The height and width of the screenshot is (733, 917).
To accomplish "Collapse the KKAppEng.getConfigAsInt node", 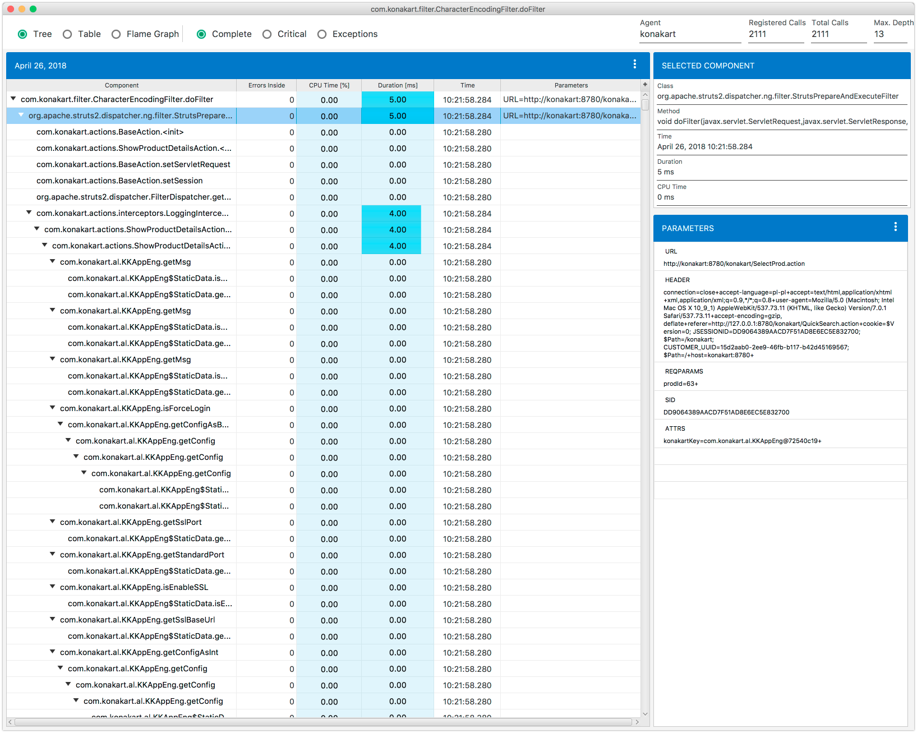I will tap(53, 652).
